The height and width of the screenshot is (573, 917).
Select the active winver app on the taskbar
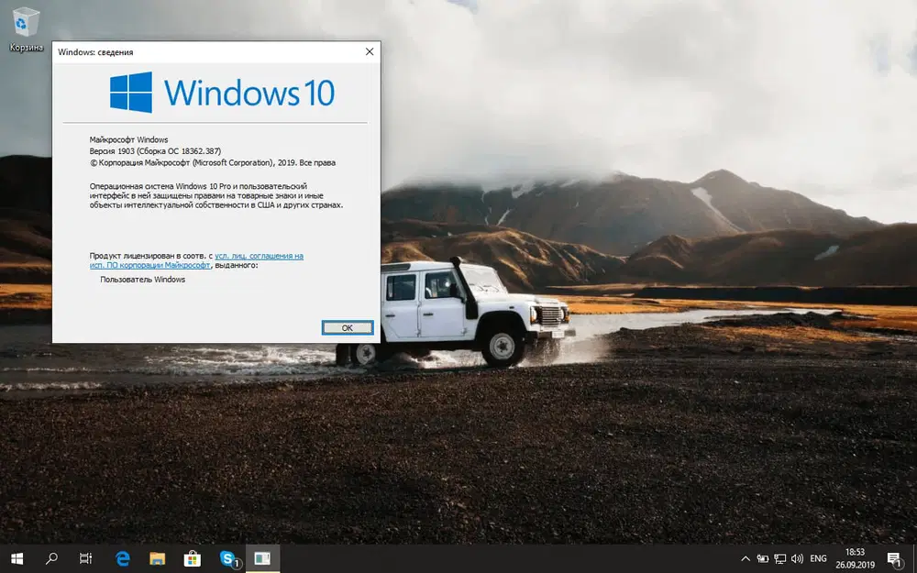(x=263, y=557)
